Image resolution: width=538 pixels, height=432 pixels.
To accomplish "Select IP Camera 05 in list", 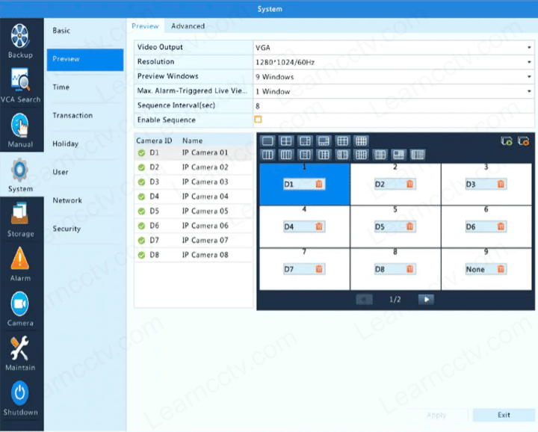I will coord(205,211).
